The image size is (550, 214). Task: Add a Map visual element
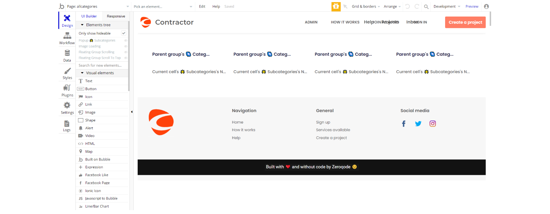[x=102, y=151]
